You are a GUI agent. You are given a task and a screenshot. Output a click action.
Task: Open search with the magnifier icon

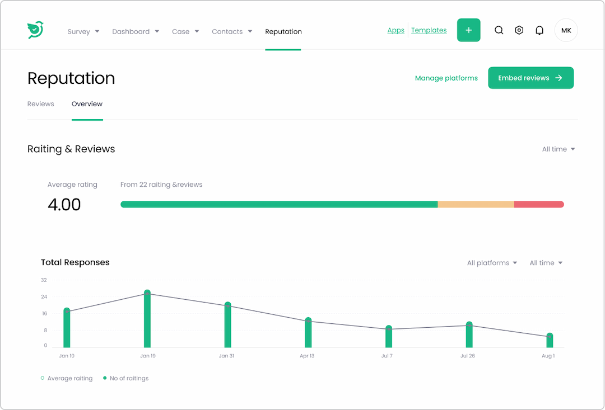[499, 31]
